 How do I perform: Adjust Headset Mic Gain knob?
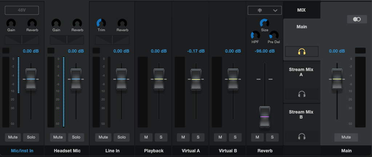(56, 24)
